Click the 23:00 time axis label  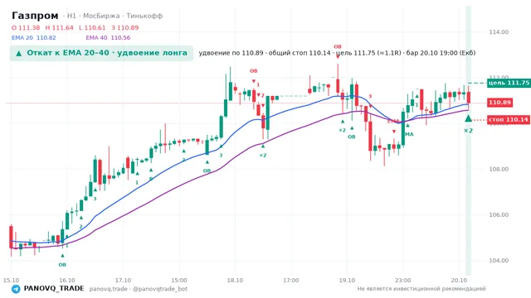(403, 281)
